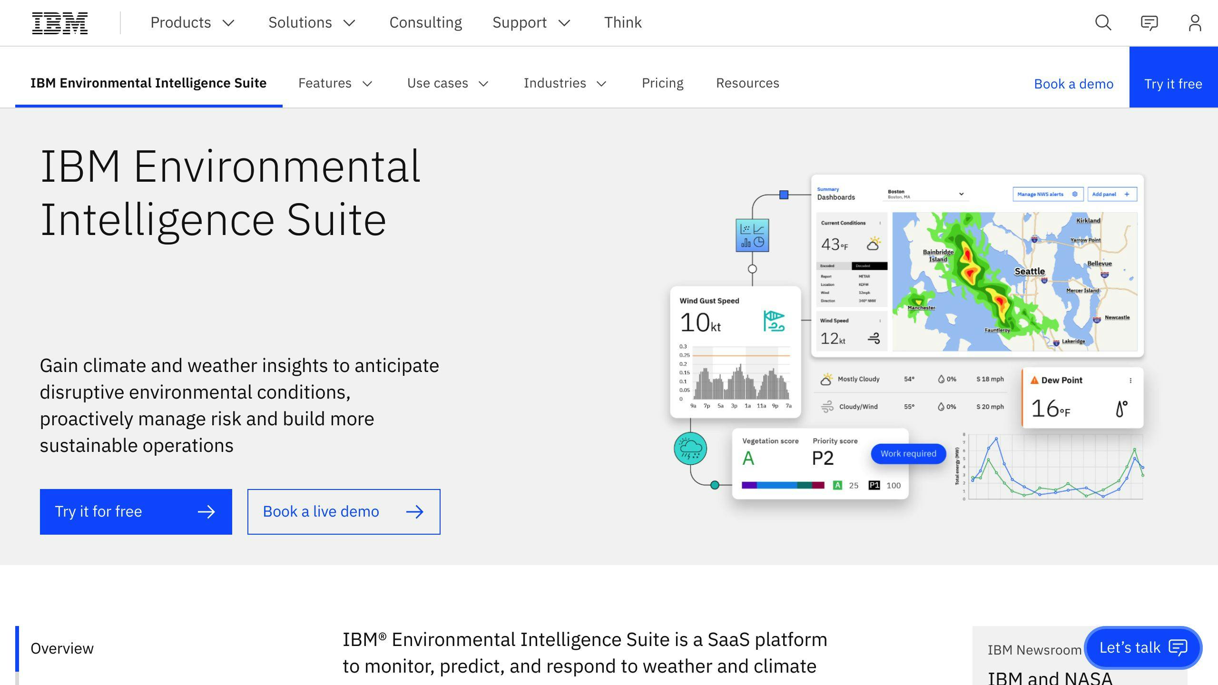
Task: Click the Priority score P2 value
Action: click(x=823, y=458)
